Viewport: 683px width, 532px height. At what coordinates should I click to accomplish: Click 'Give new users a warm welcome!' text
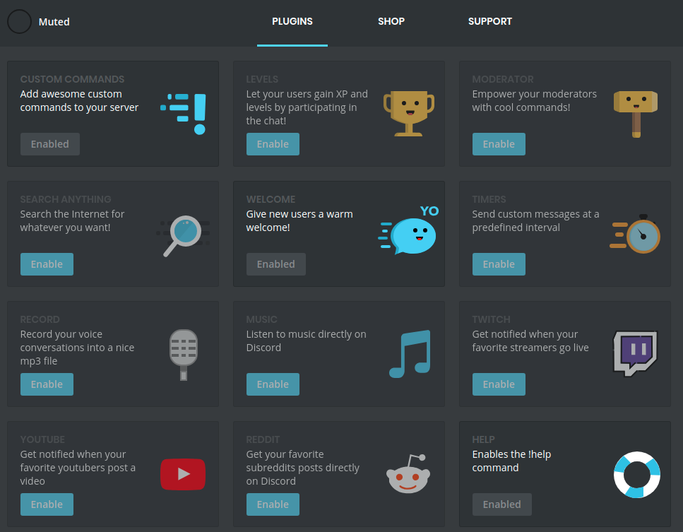click(x=299, y=221)
